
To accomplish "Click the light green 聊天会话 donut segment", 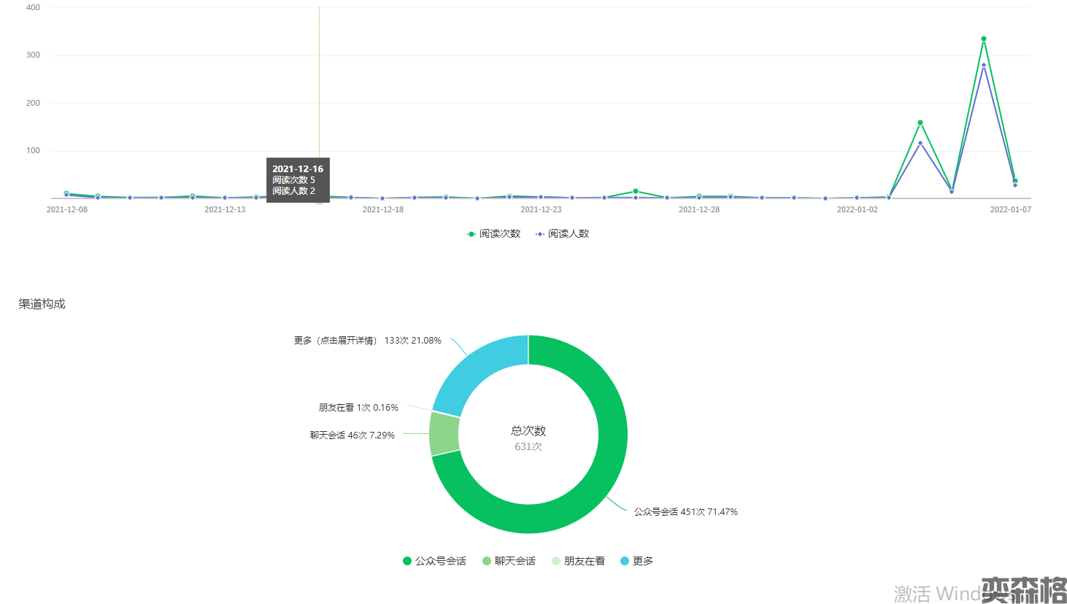I will [x=444, y=434].
